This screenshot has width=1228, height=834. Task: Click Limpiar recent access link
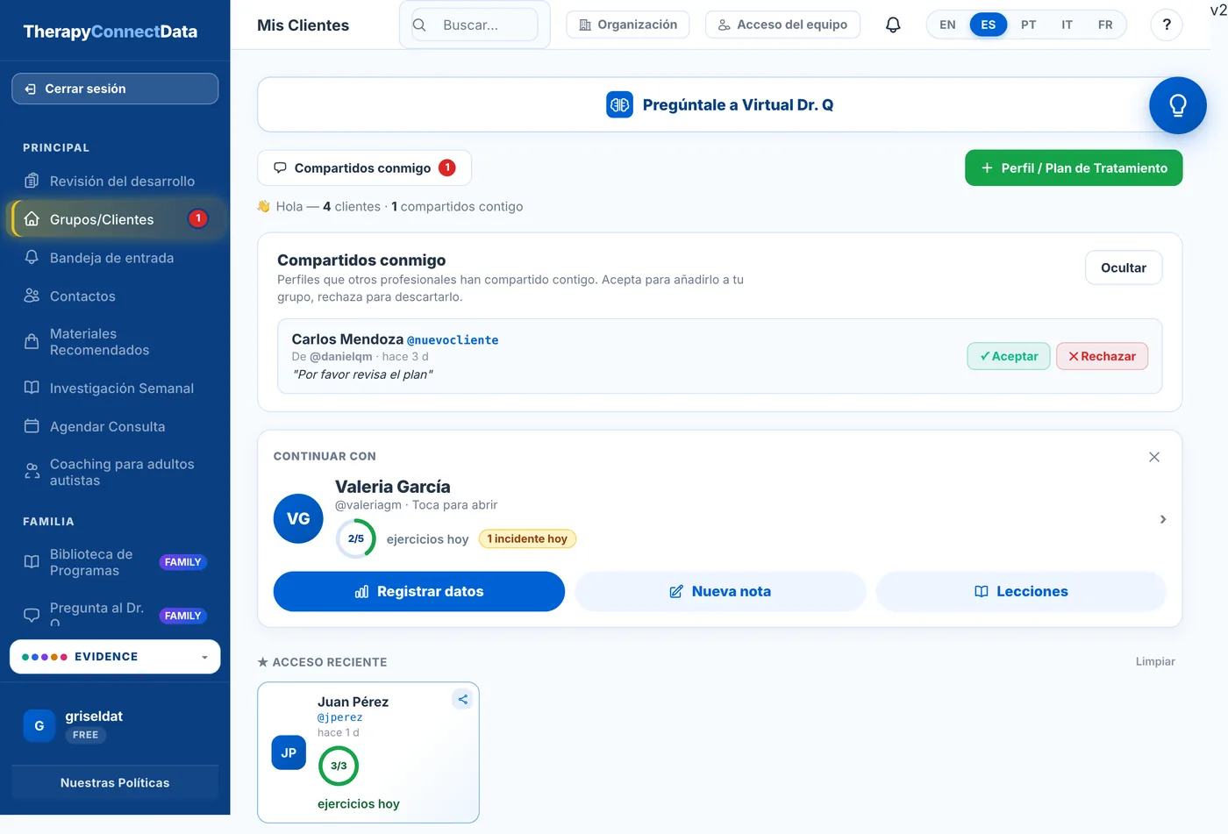pos(1155,661)
